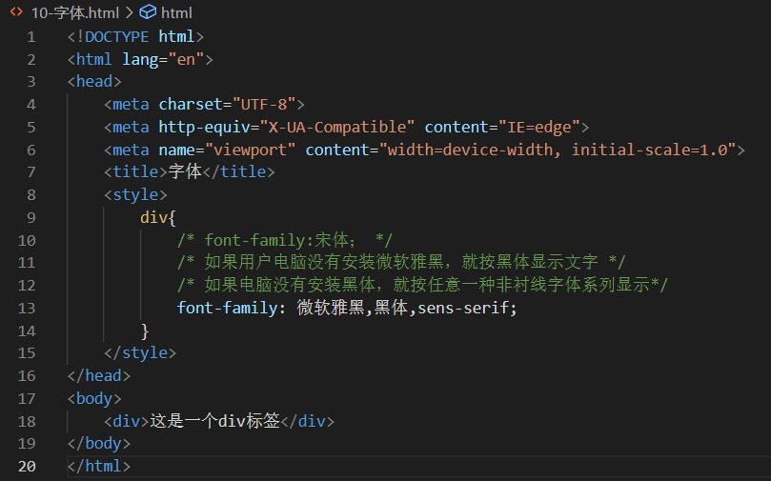Click the "viewport" name value
771x481 pixels.
coord(251,150)
